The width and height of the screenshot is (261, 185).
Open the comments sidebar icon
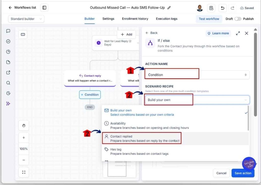point(8,31)
